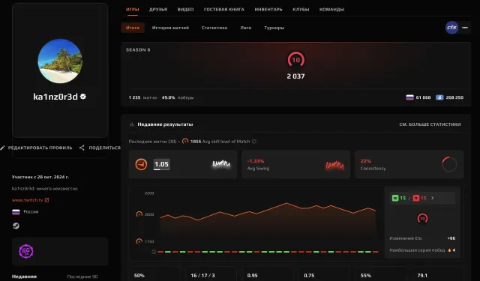Screen dimensions: 480x281
Task: Switch to the ДРУЗЬЯ tab
Action: pos(158,10)
